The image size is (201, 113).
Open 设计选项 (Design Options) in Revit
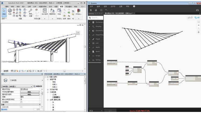point(45,12)
